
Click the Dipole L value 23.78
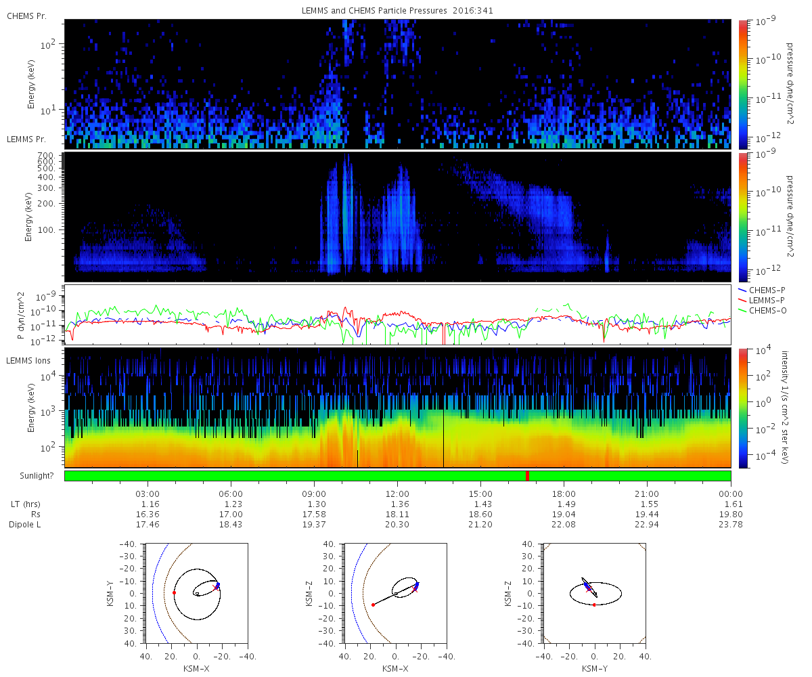tap(731, 525)
